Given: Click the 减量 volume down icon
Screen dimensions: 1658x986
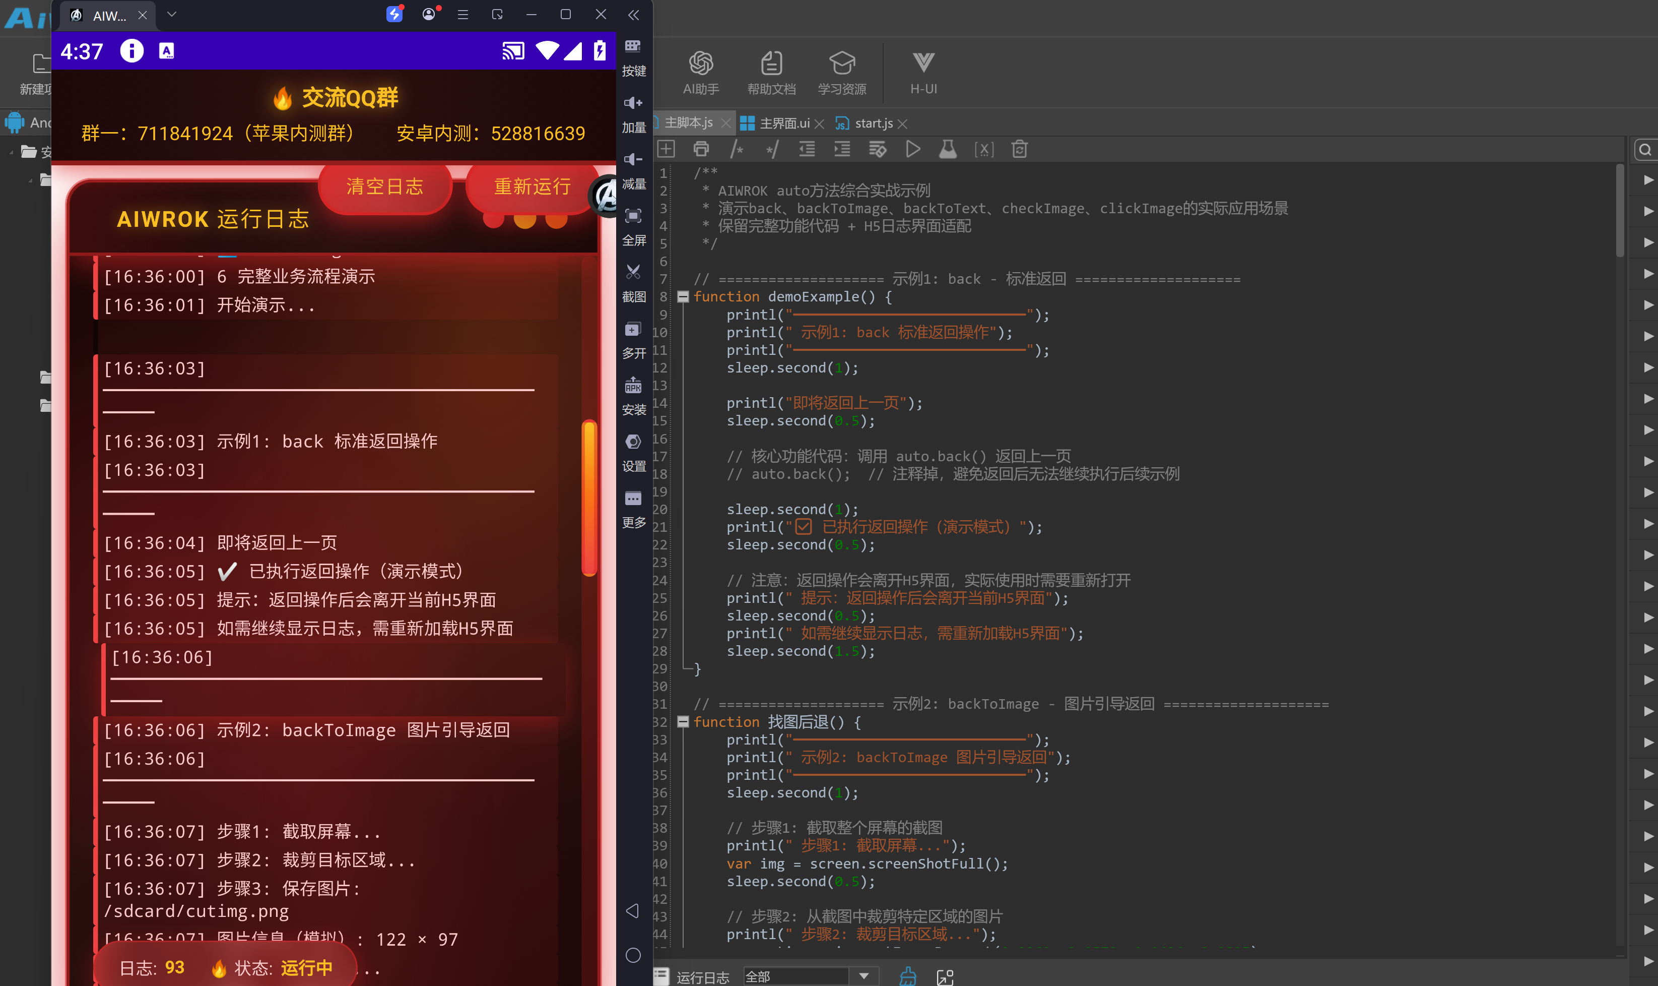Looking at the screenshot, I should click(x=633, y=159).
